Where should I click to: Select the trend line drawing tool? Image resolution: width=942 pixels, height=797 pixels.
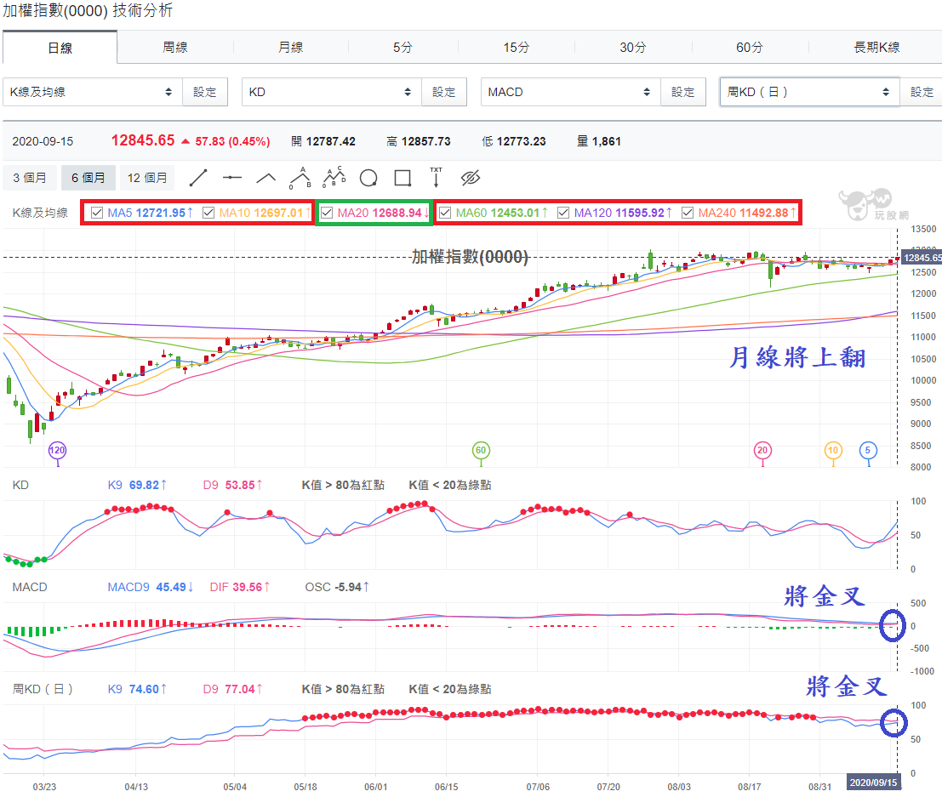pyautogui.click(x=198, y=178)
